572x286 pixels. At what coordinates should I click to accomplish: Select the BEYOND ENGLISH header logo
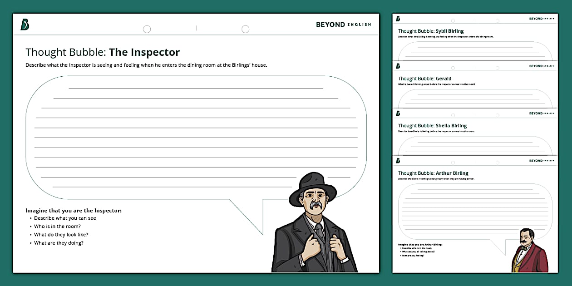(x=343, y=25)
